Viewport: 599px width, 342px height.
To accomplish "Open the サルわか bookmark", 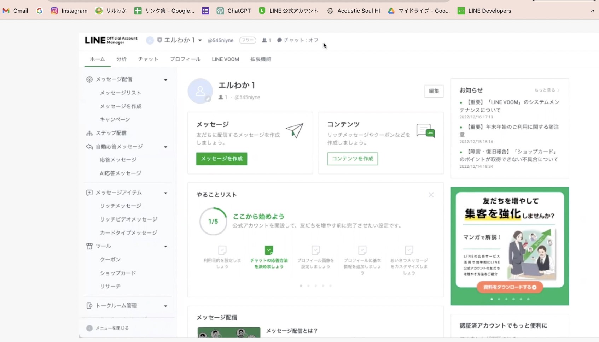I will point(111,11).
